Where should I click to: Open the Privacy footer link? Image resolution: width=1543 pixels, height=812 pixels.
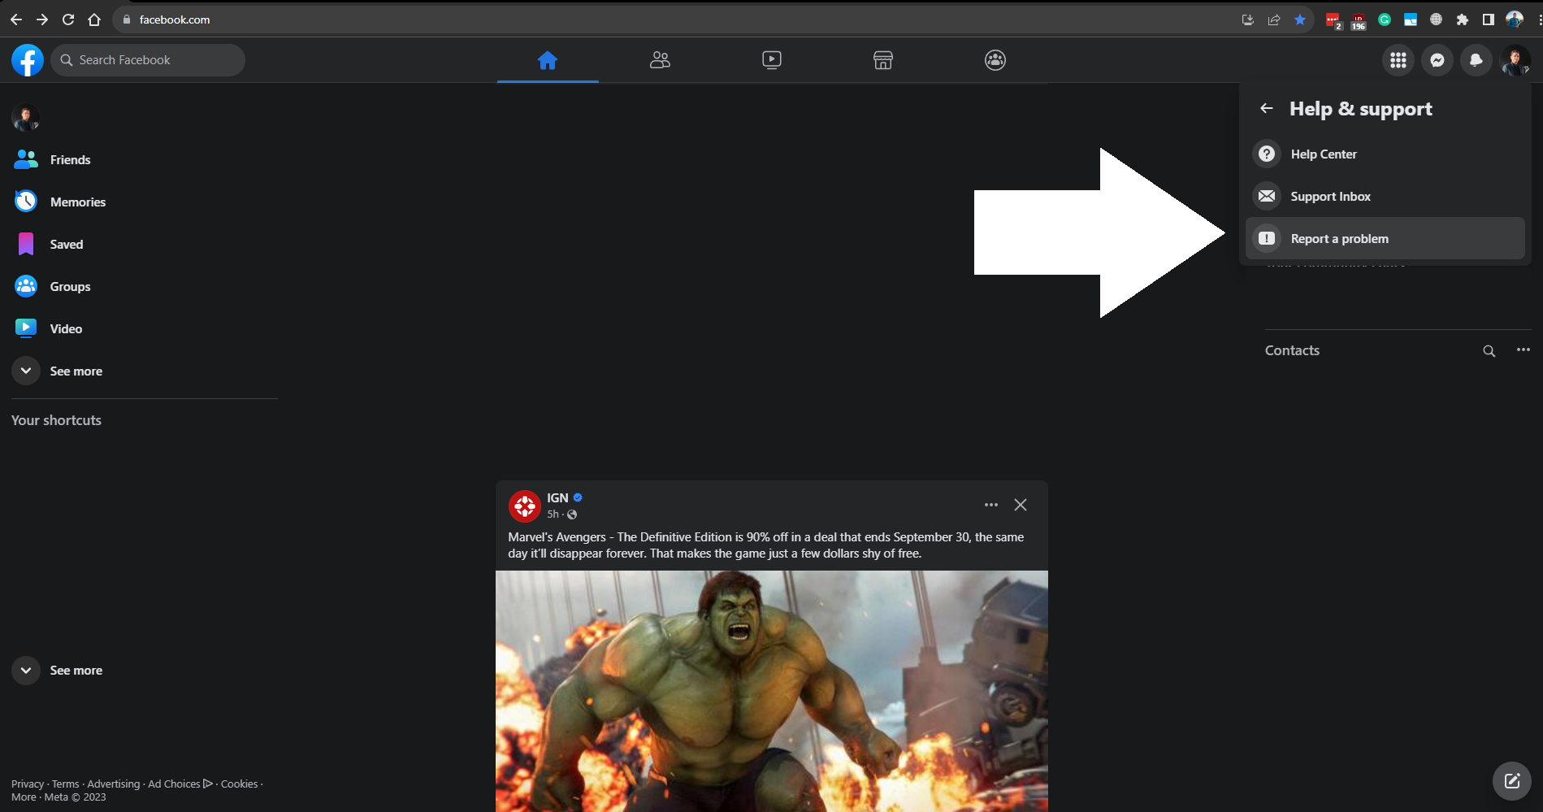click(28, 784)
